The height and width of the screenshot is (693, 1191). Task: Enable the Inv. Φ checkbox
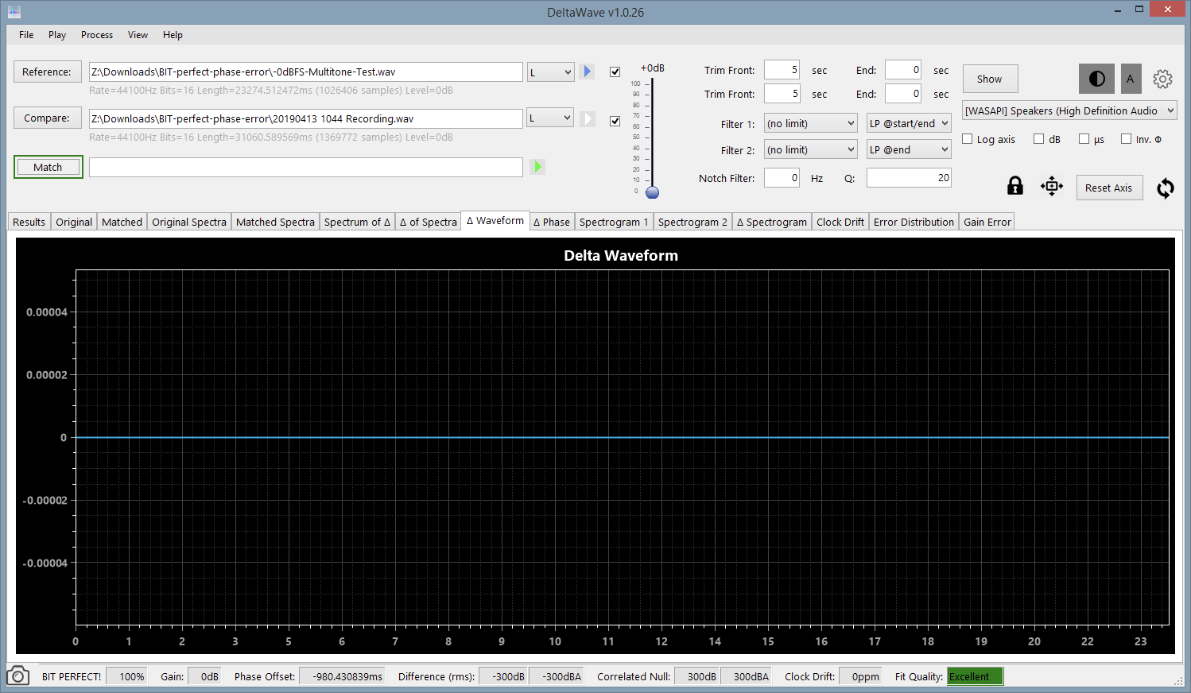click(x=1126, y=139)
